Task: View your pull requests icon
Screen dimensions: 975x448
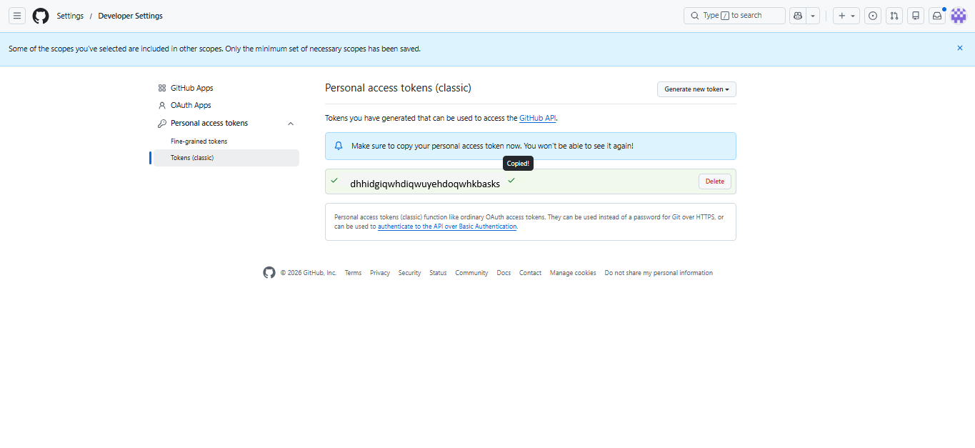Action: pos(894,16)
